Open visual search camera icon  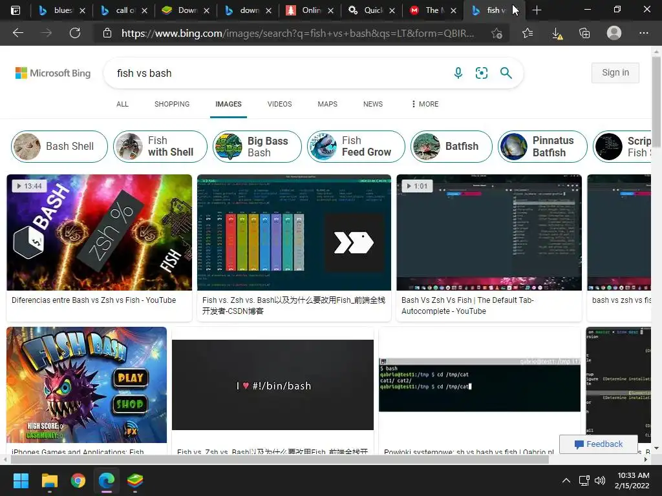[481, 73]
